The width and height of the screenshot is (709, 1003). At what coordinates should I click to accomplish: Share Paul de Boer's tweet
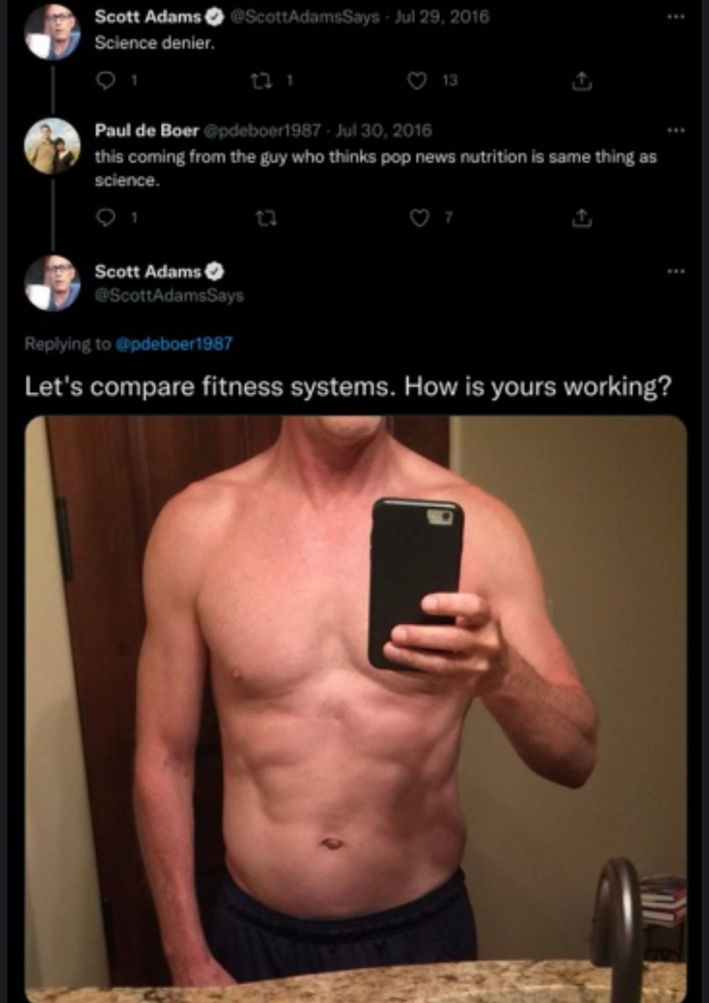[x=581, y=218]
